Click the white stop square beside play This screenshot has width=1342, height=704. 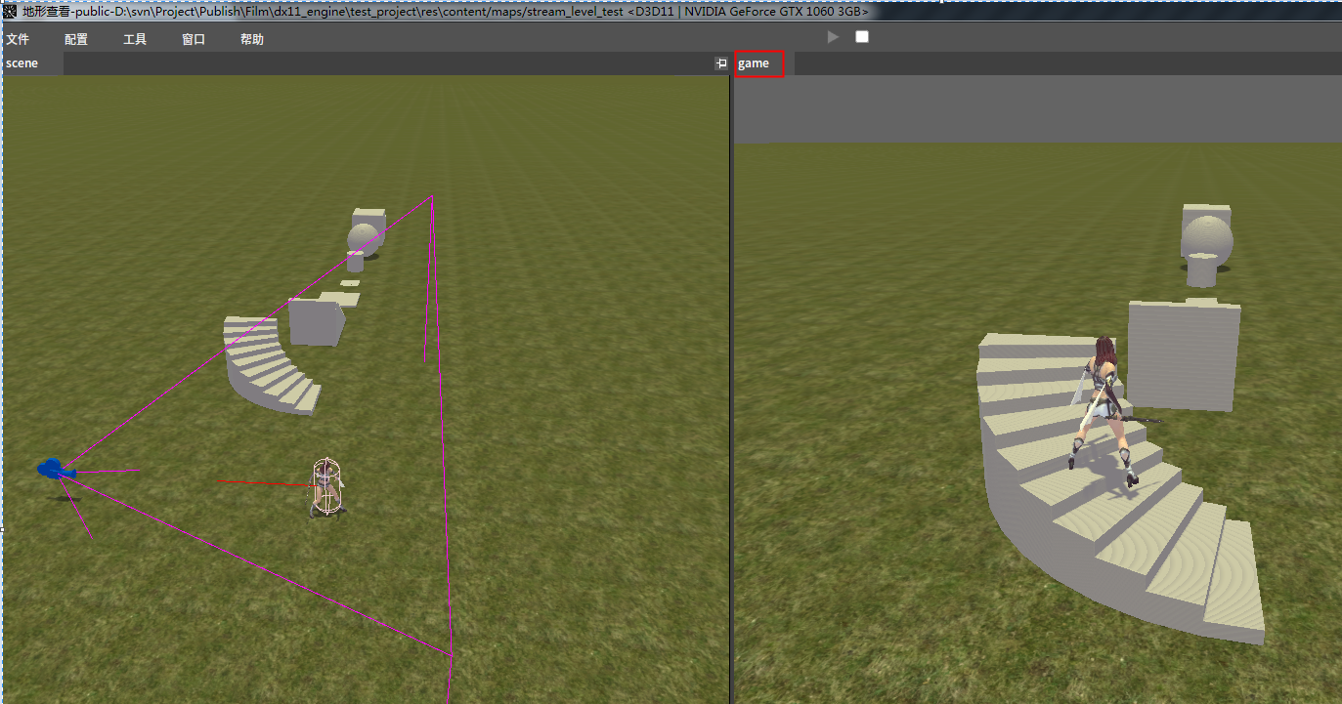[862, 37]
